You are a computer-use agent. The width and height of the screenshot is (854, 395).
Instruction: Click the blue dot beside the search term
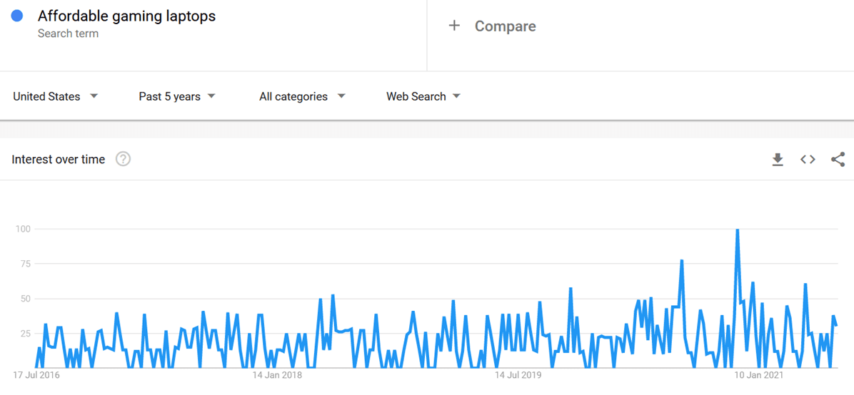click(x=17, y=16)
